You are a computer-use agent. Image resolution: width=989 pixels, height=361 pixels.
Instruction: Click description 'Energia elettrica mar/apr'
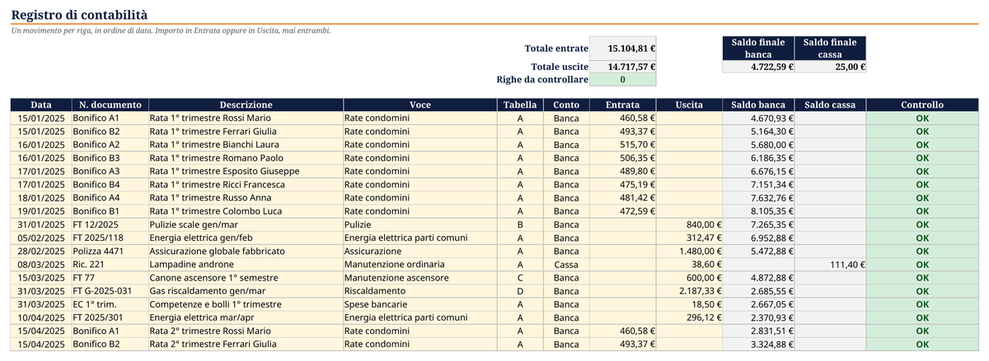pyautogui.click(x=246, y=317)
